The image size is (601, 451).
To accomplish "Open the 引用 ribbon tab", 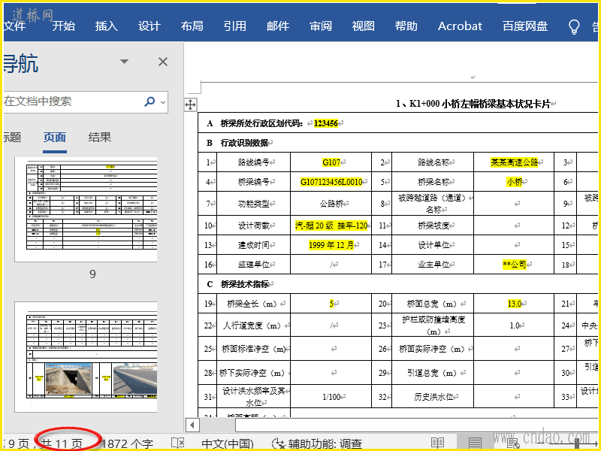I will (235, 26).
